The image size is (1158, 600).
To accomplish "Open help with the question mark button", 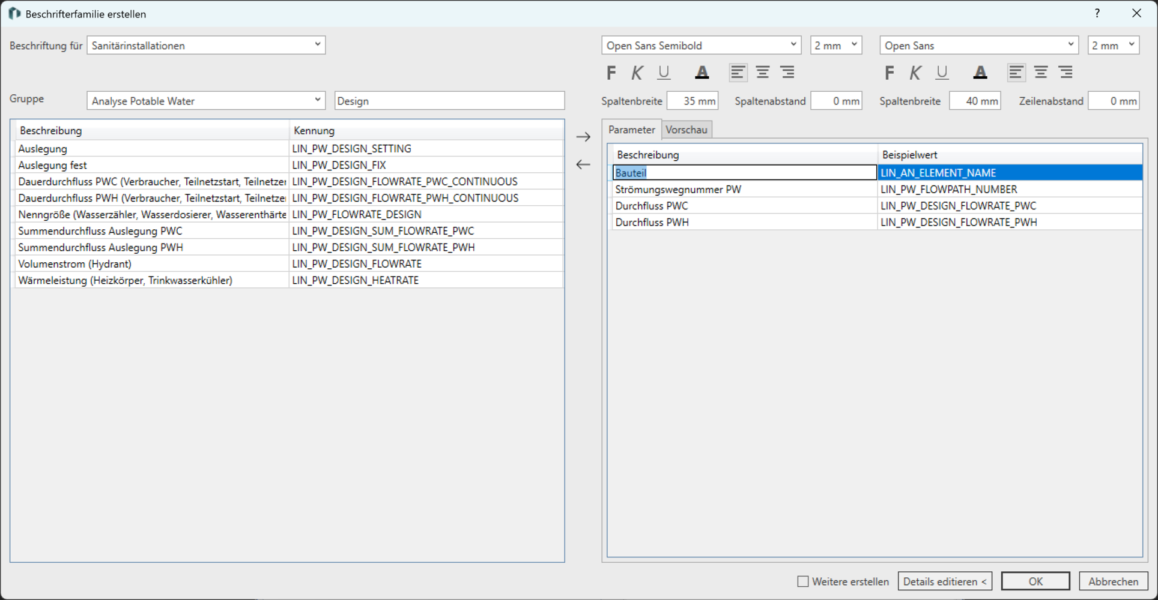I will click(1097, 13).
